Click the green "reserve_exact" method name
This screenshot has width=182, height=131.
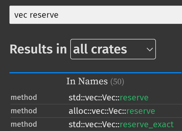point(147,124)
